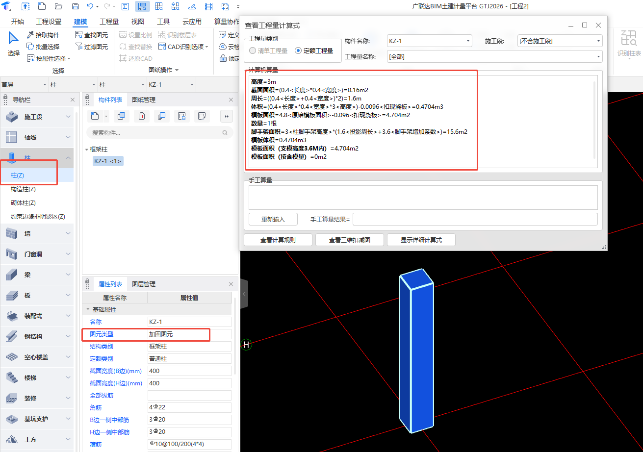The image size is (643, 452).
Task: Delete component with trash icon
Action: point(141,116)
